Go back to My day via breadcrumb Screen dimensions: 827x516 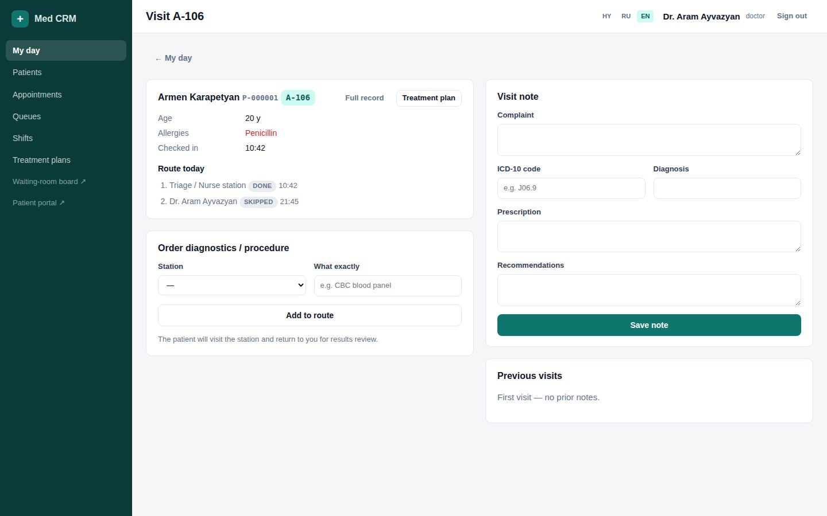[173, 58]
